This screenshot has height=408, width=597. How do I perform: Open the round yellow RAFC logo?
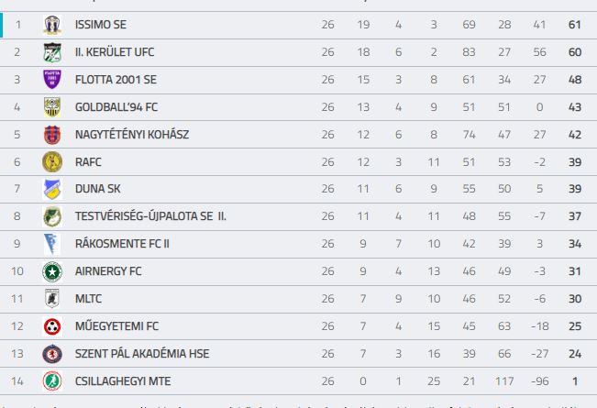[x=52, y=161]
